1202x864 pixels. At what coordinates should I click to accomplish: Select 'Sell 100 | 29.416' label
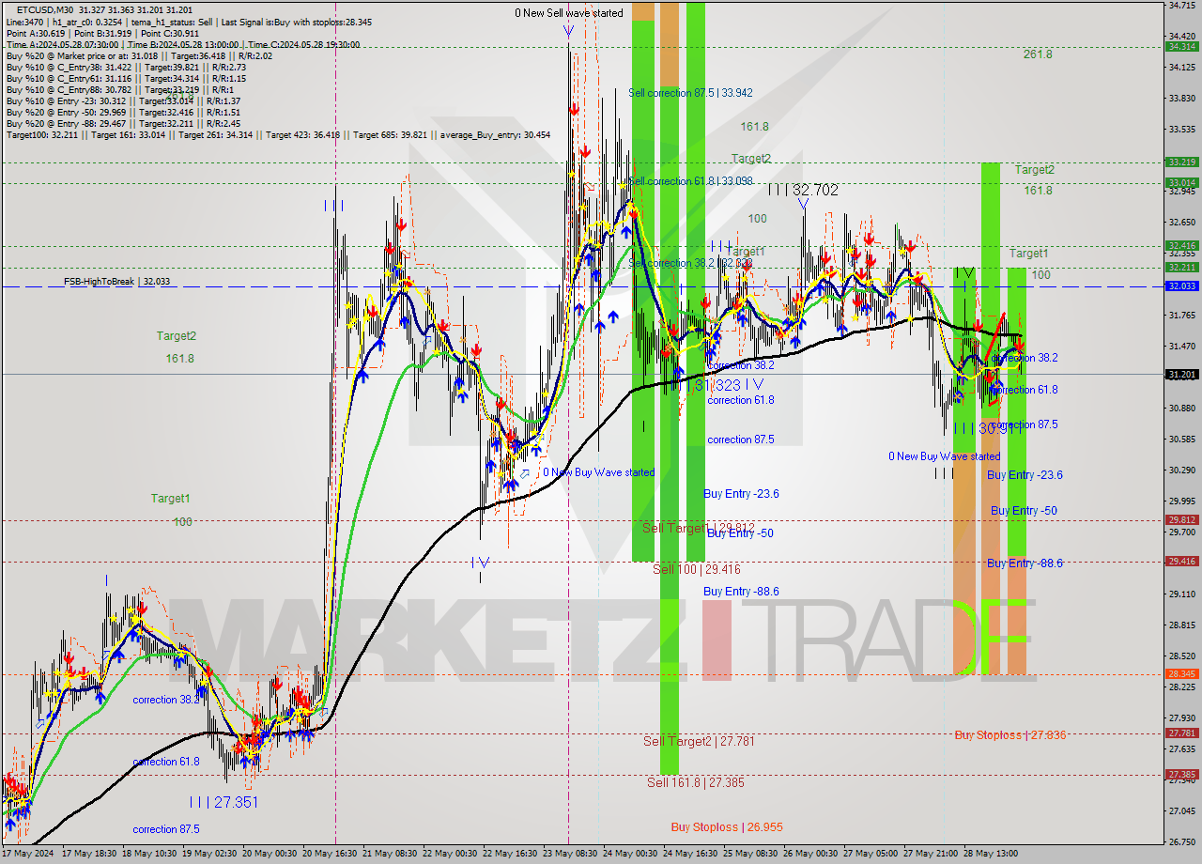[697, 569]
